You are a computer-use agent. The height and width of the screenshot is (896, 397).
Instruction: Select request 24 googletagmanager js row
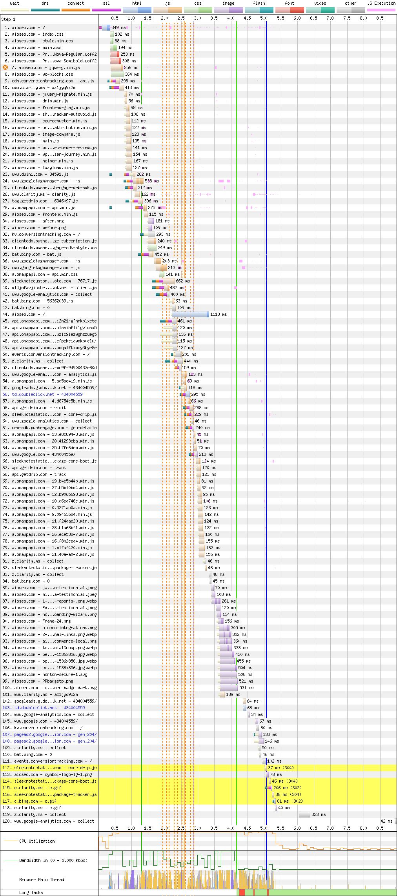coord(46,181)
